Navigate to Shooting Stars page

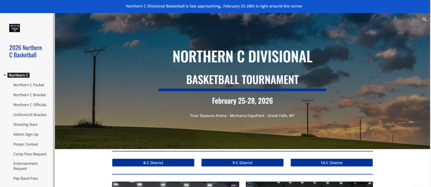[x=25, y=125]
